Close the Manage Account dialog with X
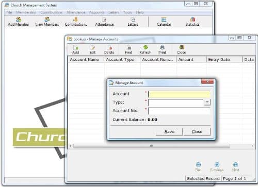This screenshot has height=187, width=258. click(207, 81)
